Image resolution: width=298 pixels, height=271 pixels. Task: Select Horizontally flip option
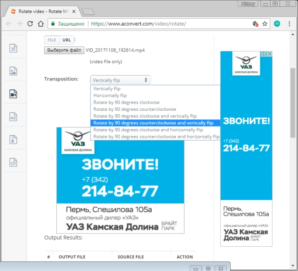coord(155,95)
